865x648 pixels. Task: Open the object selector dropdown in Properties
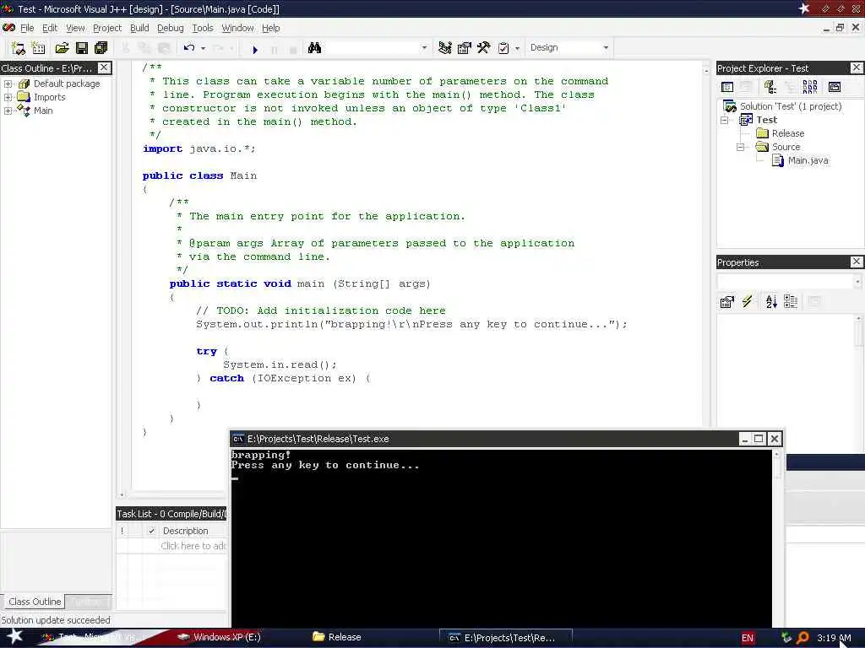coord(857,282)
